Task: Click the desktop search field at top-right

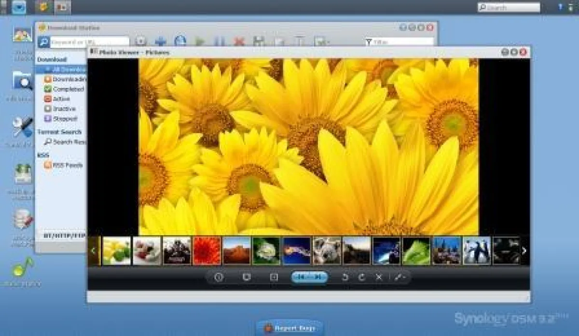Action: [509, 7]
